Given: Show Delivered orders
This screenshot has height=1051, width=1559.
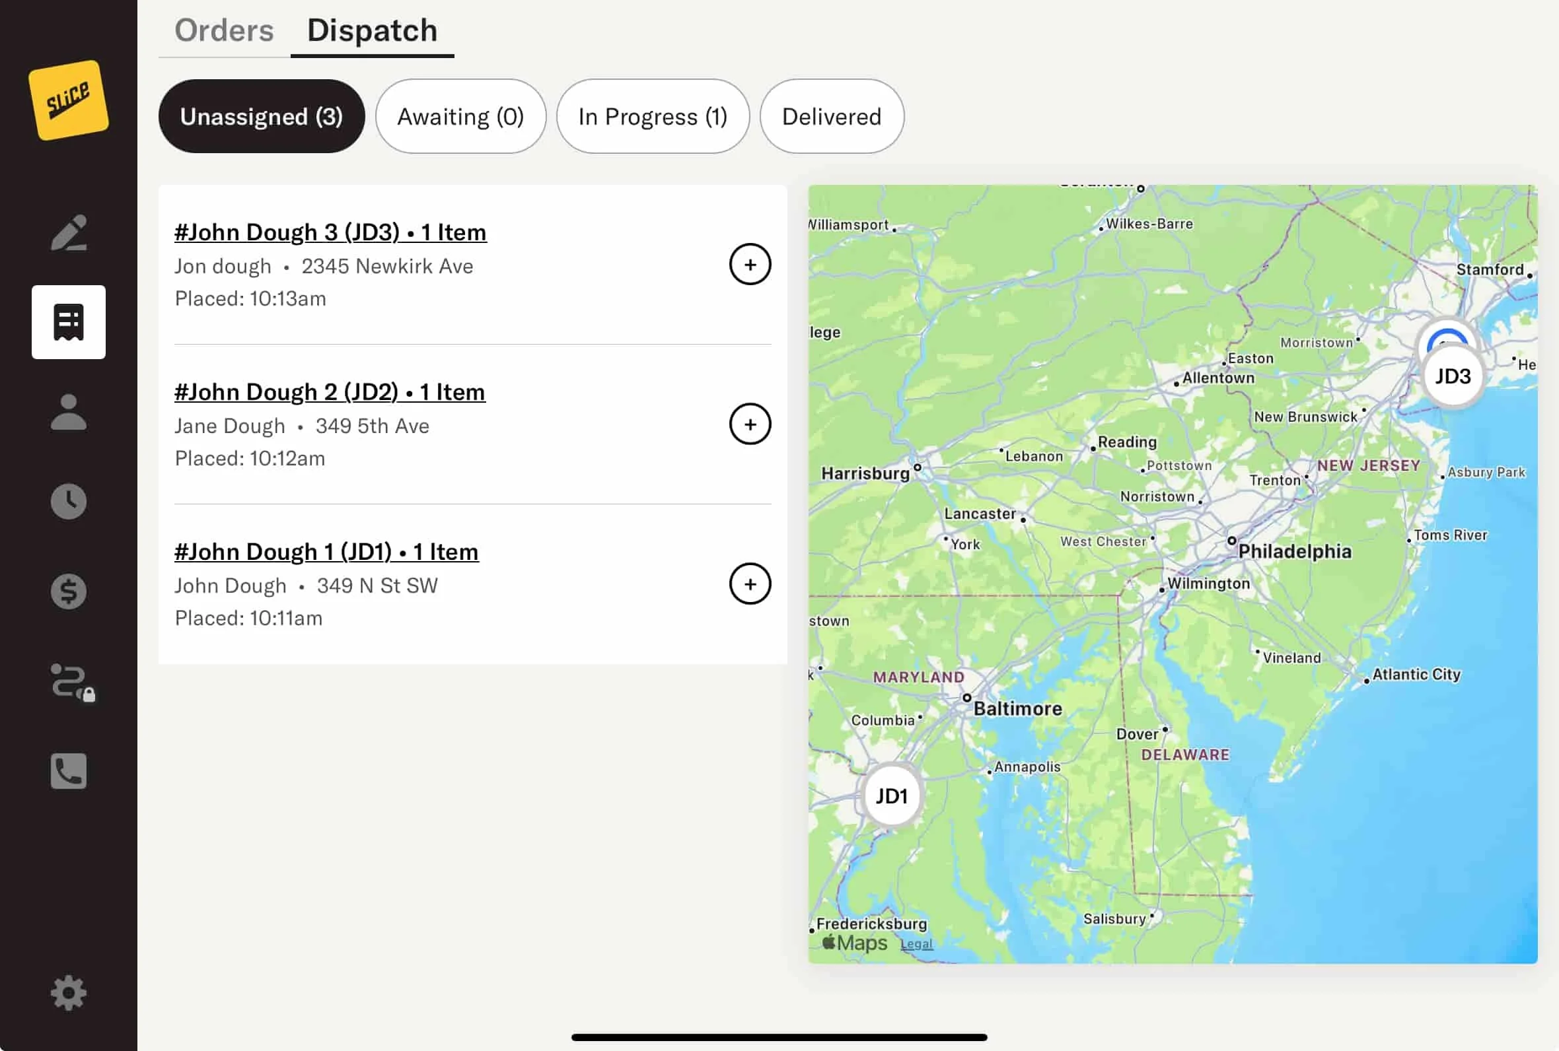Looking at the screenshot, I should tap(832, 117).
